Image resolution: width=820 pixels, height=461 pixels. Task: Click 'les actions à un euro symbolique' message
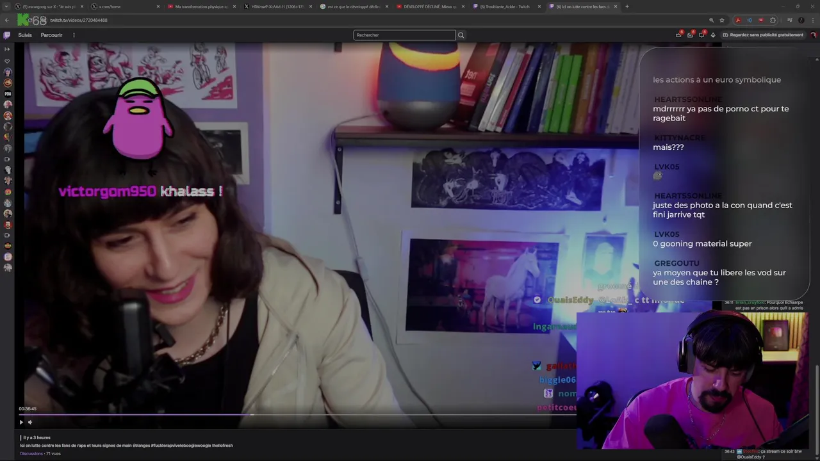[x=717, y=80]
